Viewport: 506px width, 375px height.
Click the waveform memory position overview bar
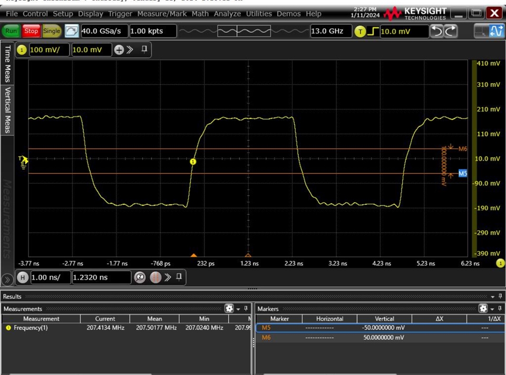point(244,31)
